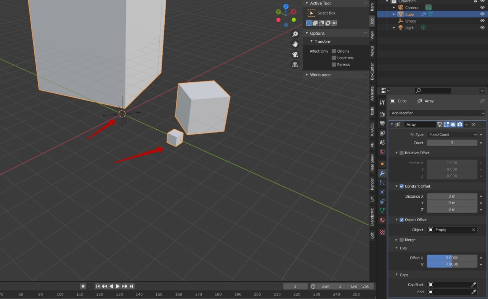Expand the Workspace panel

click(307, 75)
